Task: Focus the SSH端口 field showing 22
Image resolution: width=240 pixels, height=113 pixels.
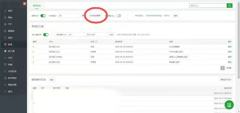Action: tap(69, 16)
